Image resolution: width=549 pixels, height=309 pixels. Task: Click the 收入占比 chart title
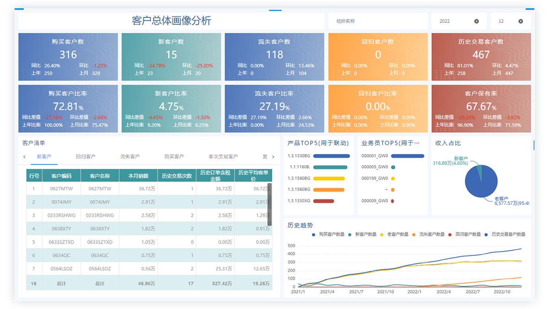point(448,143)
